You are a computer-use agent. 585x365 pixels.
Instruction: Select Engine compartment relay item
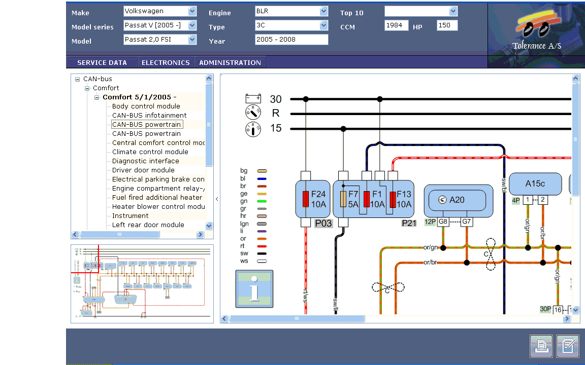158,189
